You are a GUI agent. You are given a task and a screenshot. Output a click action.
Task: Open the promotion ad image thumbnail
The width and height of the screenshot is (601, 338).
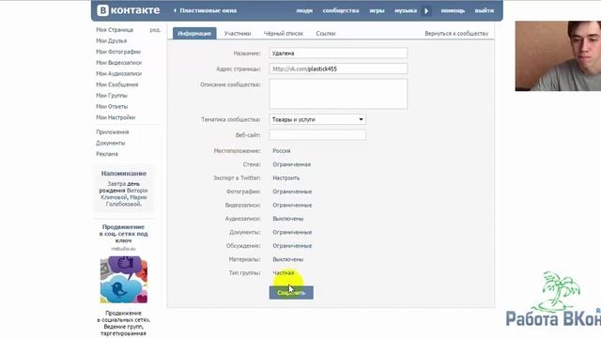click(x=123, y=280)
